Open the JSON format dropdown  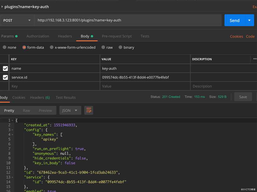click(x=70, y=111)
